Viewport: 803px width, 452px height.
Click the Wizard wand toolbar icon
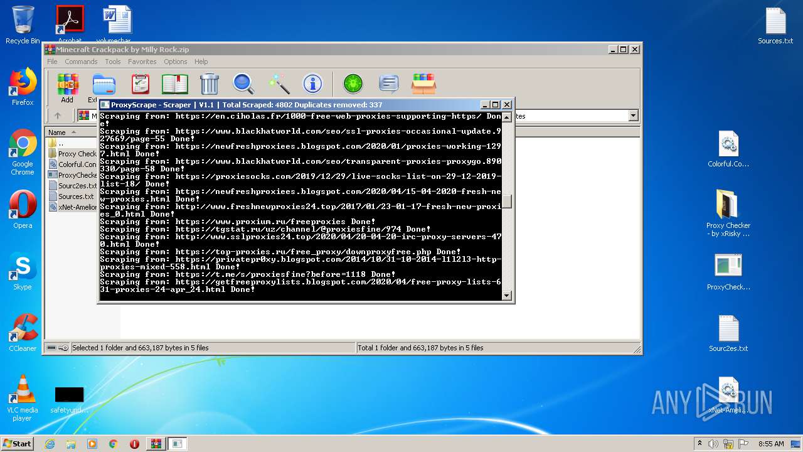click(x=279, y=83)
